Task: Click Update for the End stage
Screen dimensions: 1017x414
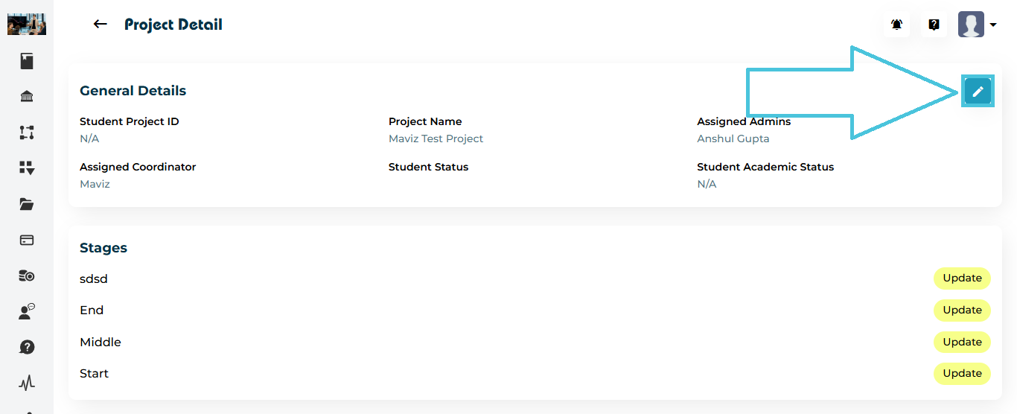Action: coord(962,310)
